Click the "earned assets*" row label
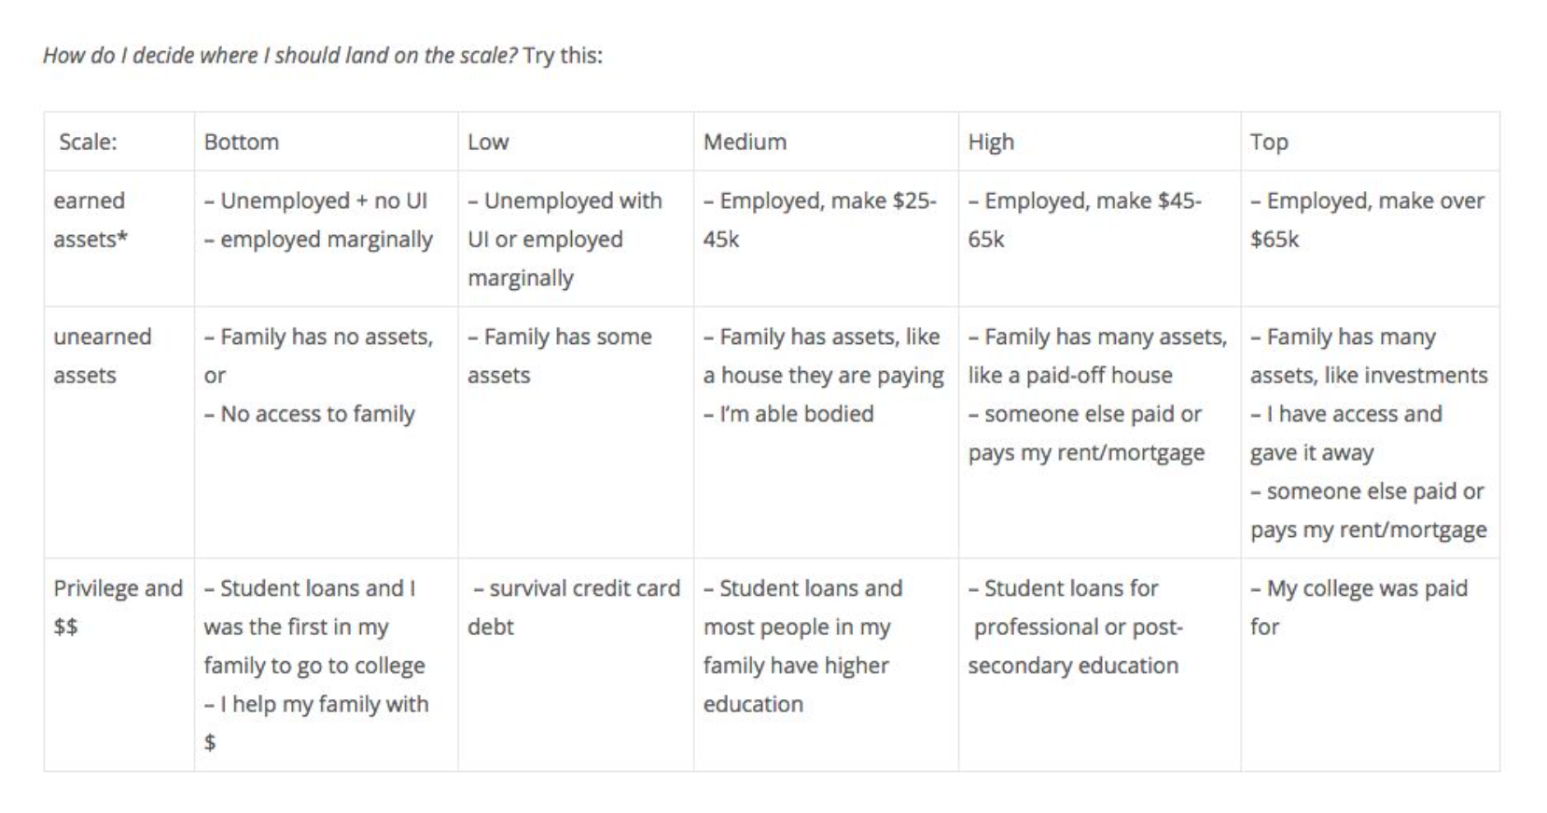1547x813 pixels. tap(91, 220)
